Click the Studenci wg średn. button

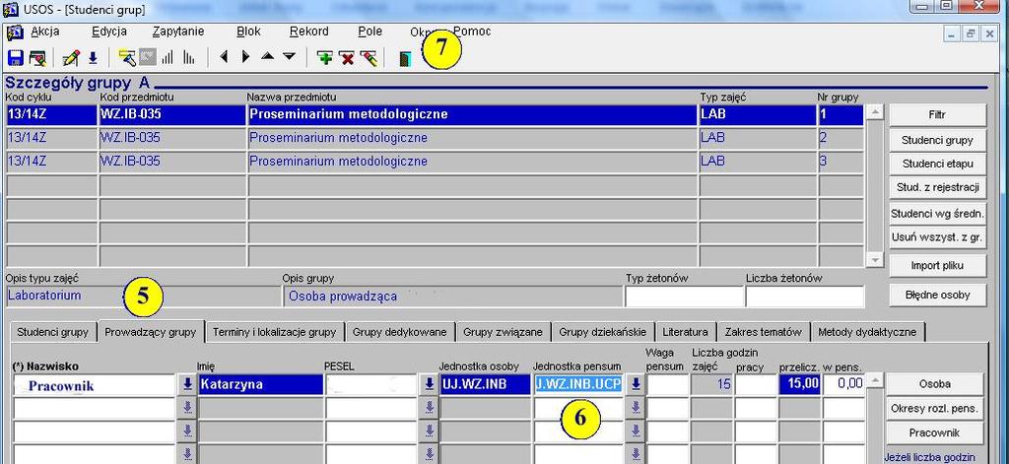(937, 213)
